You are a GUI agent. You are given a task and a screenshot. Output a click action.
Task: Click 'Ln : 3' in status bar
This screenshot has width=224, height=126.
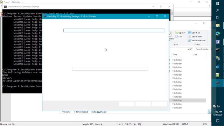(120, 124)
